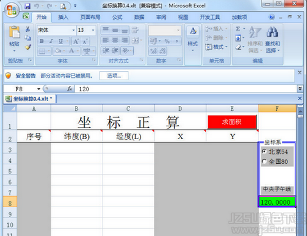The image size is (307, 236).
Task: Click the insert function fx icon
Action: pos(69,89)
